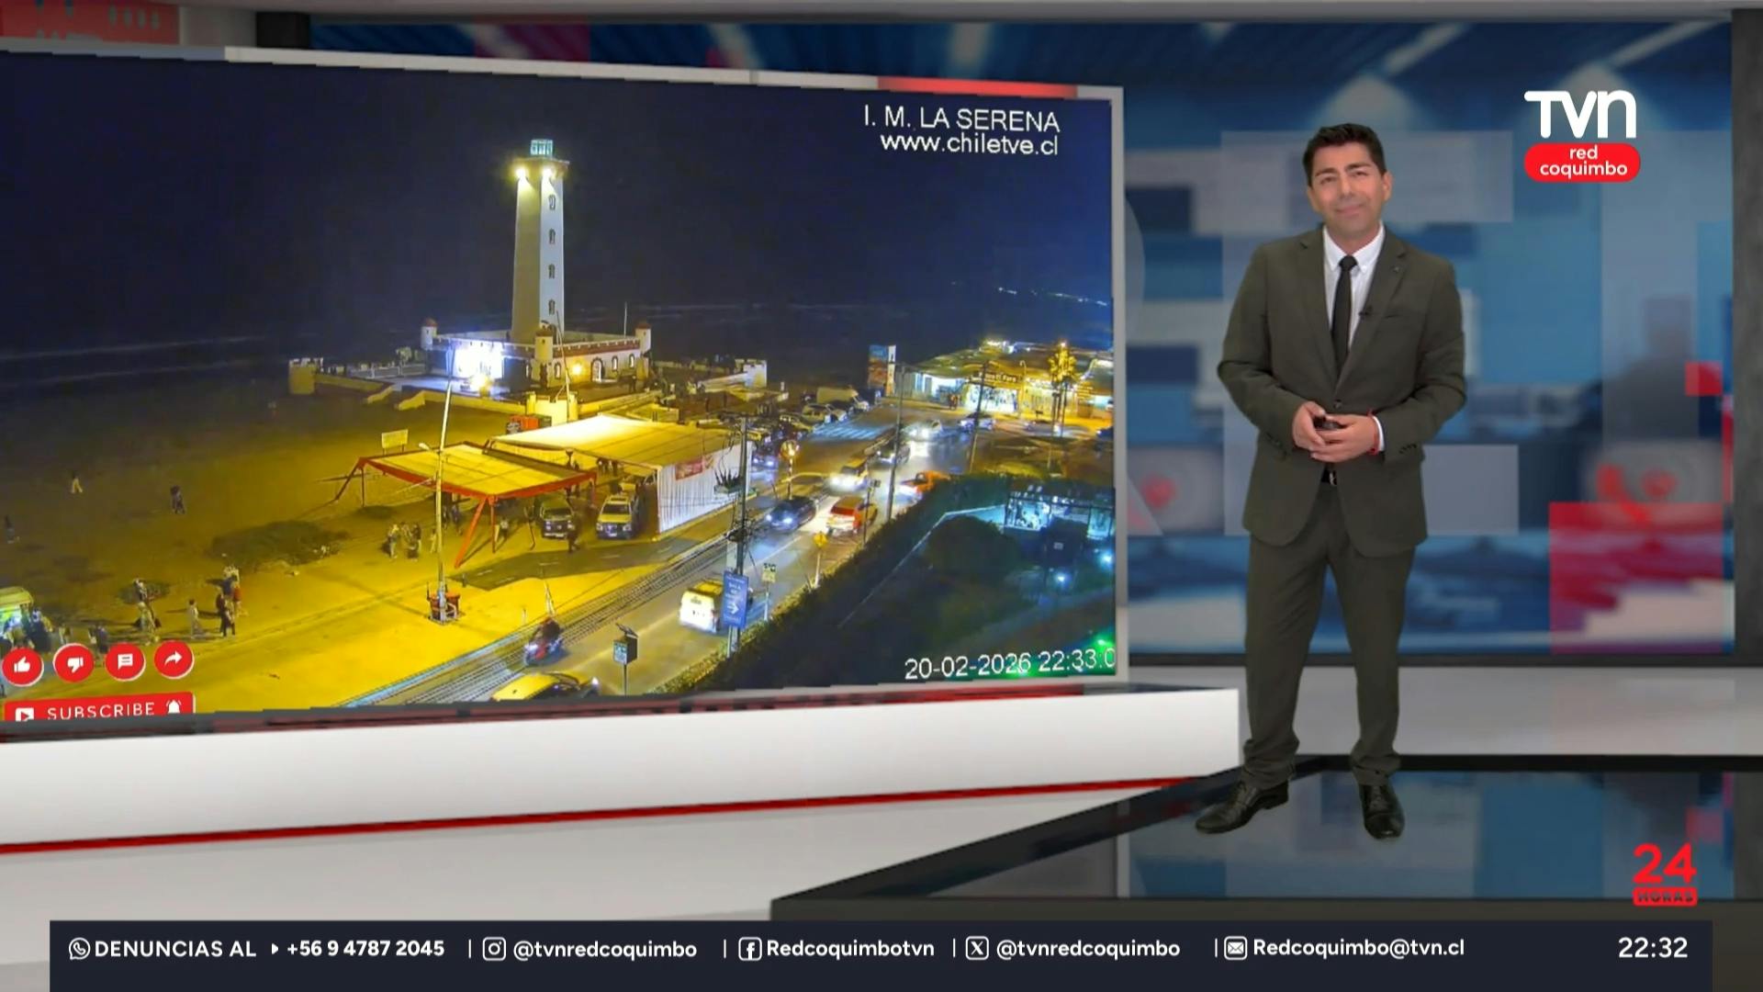Click the DENUNCIAS AL label
This screenshot has width=1763, height=992.
174,949
